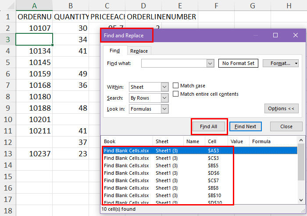
Task: Click quantity cell with value 49
Action: pyautogui.click(x=71, y=74)
